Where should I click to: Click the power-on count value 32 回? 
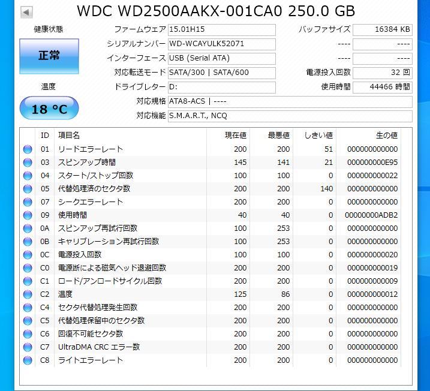[382, 73]
